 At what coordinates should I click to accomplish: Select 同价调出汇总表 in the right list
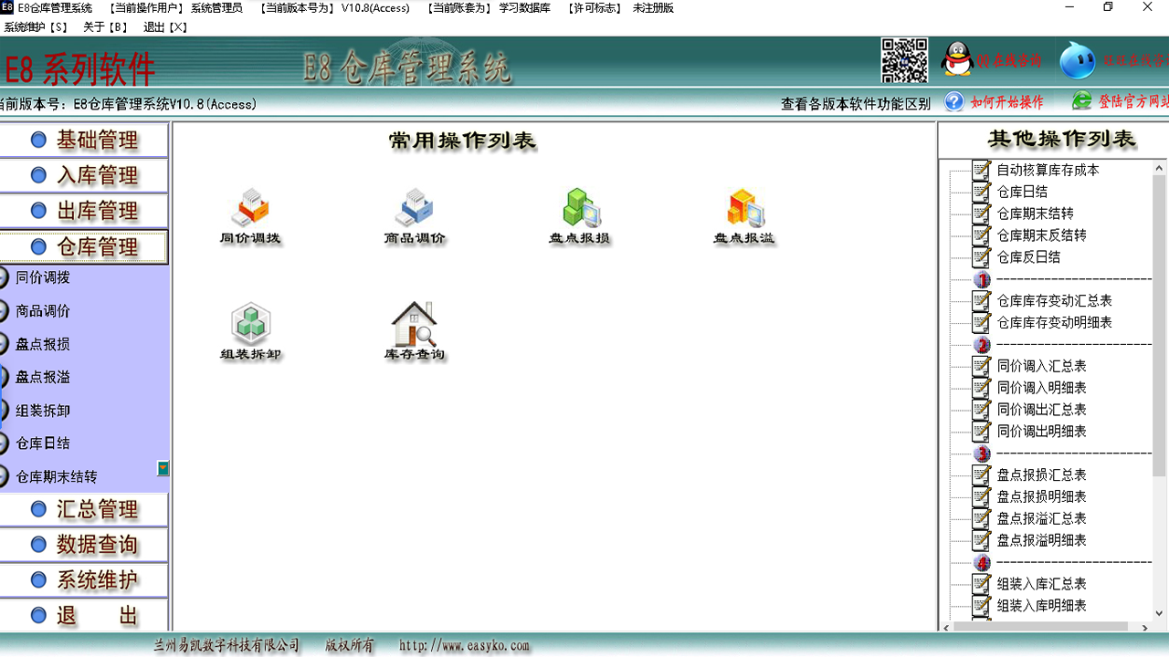click(1041, 410)
